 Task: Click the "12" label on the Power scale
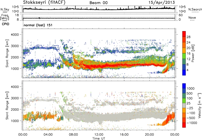188,59
